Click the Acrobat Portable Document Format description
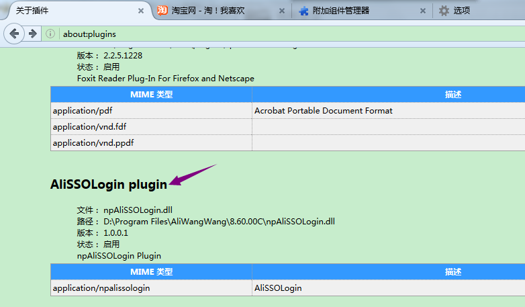Viewport: 525px width, 307px height. 324,110
